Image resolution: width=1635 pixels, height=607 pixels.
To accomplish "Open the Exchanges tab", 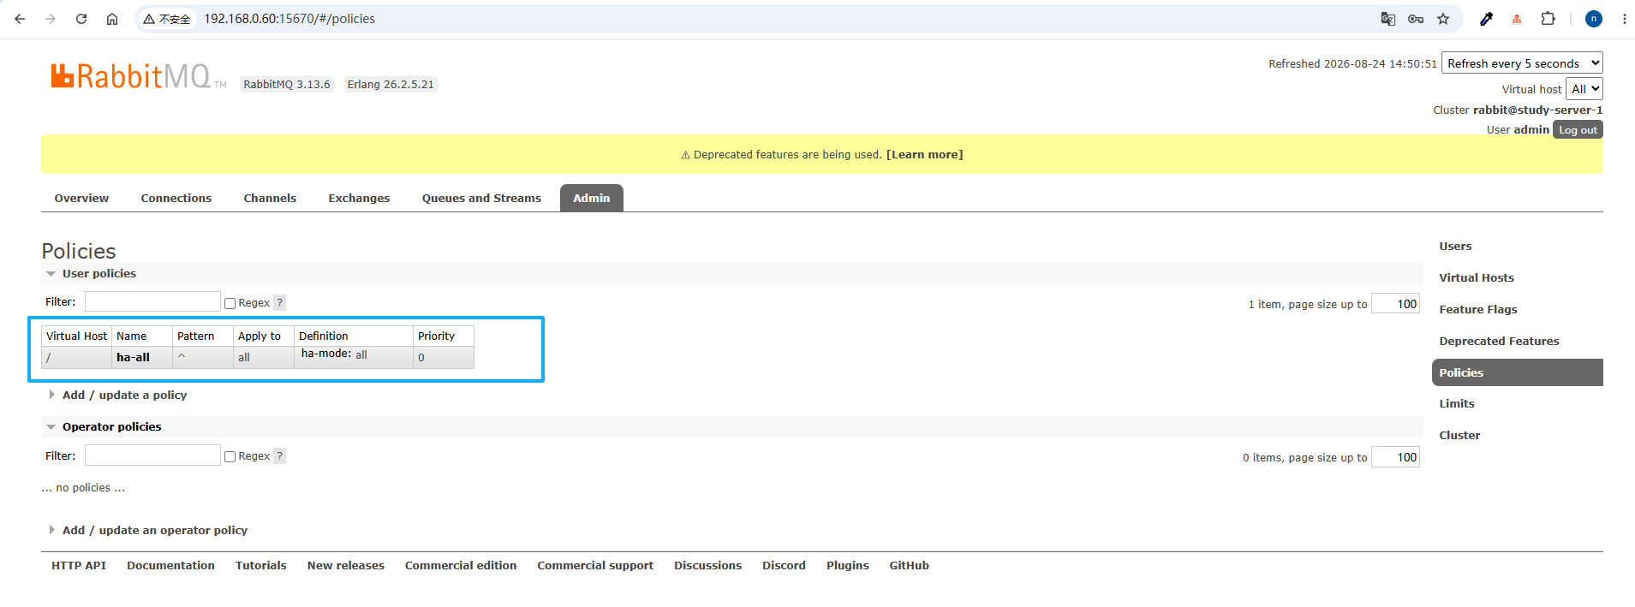I will [359, 198].
